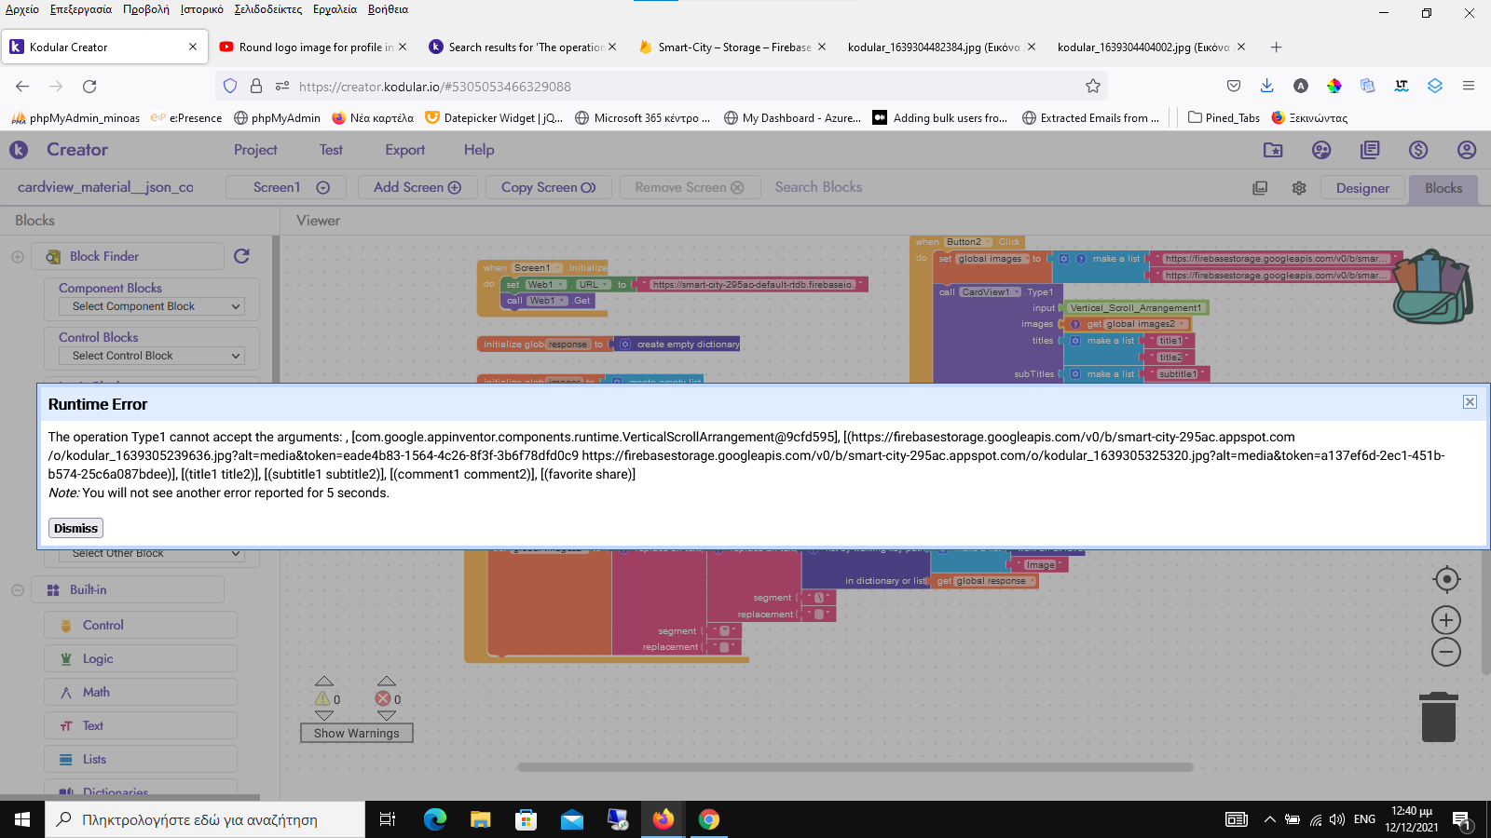Open the Project menu
Screen dimensions: 1491x838
coord(255,150)
